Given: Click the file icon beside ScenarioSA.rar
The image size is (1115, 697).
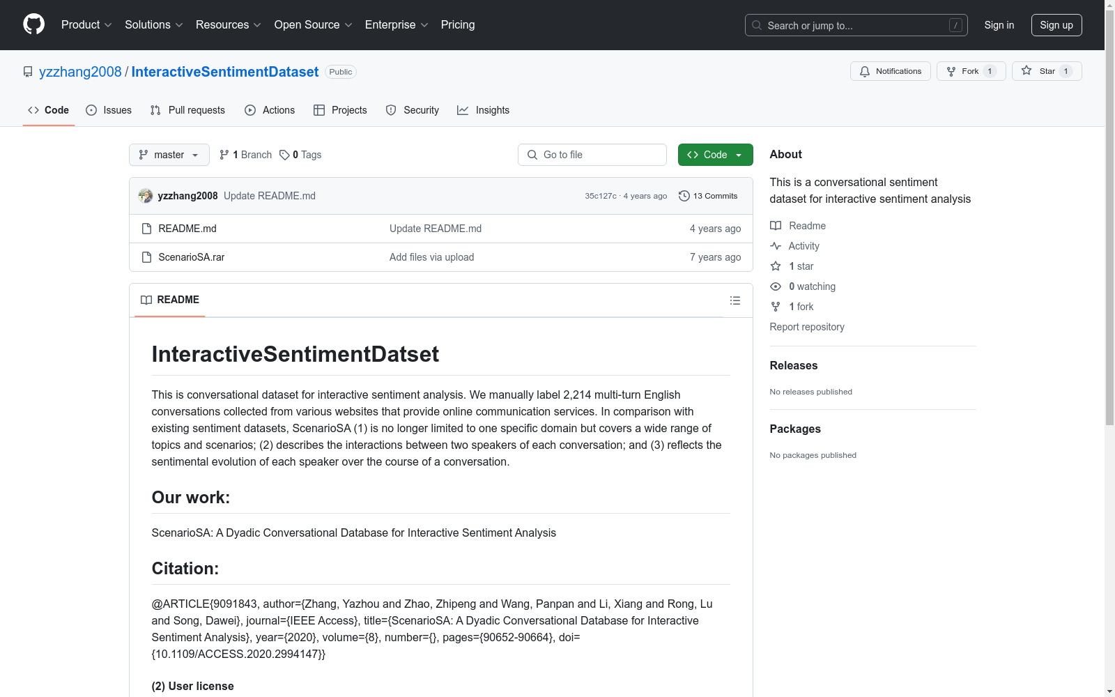Looking at the screenshot, I should (x=146, y=257).
